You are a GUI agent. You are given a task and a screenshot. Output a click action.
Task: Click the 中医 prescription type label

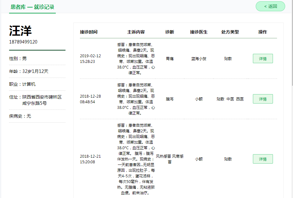click(x=230, y=99)
